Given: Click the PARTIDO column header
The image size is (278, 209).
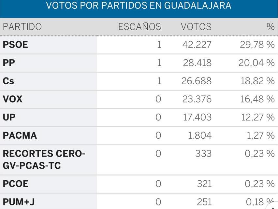Looking at the screenshot, I should tap(22, 27).
